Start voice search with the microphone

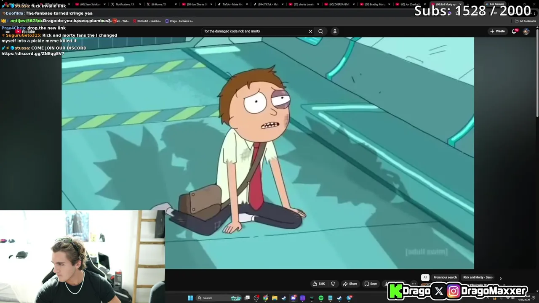[335, 31]
